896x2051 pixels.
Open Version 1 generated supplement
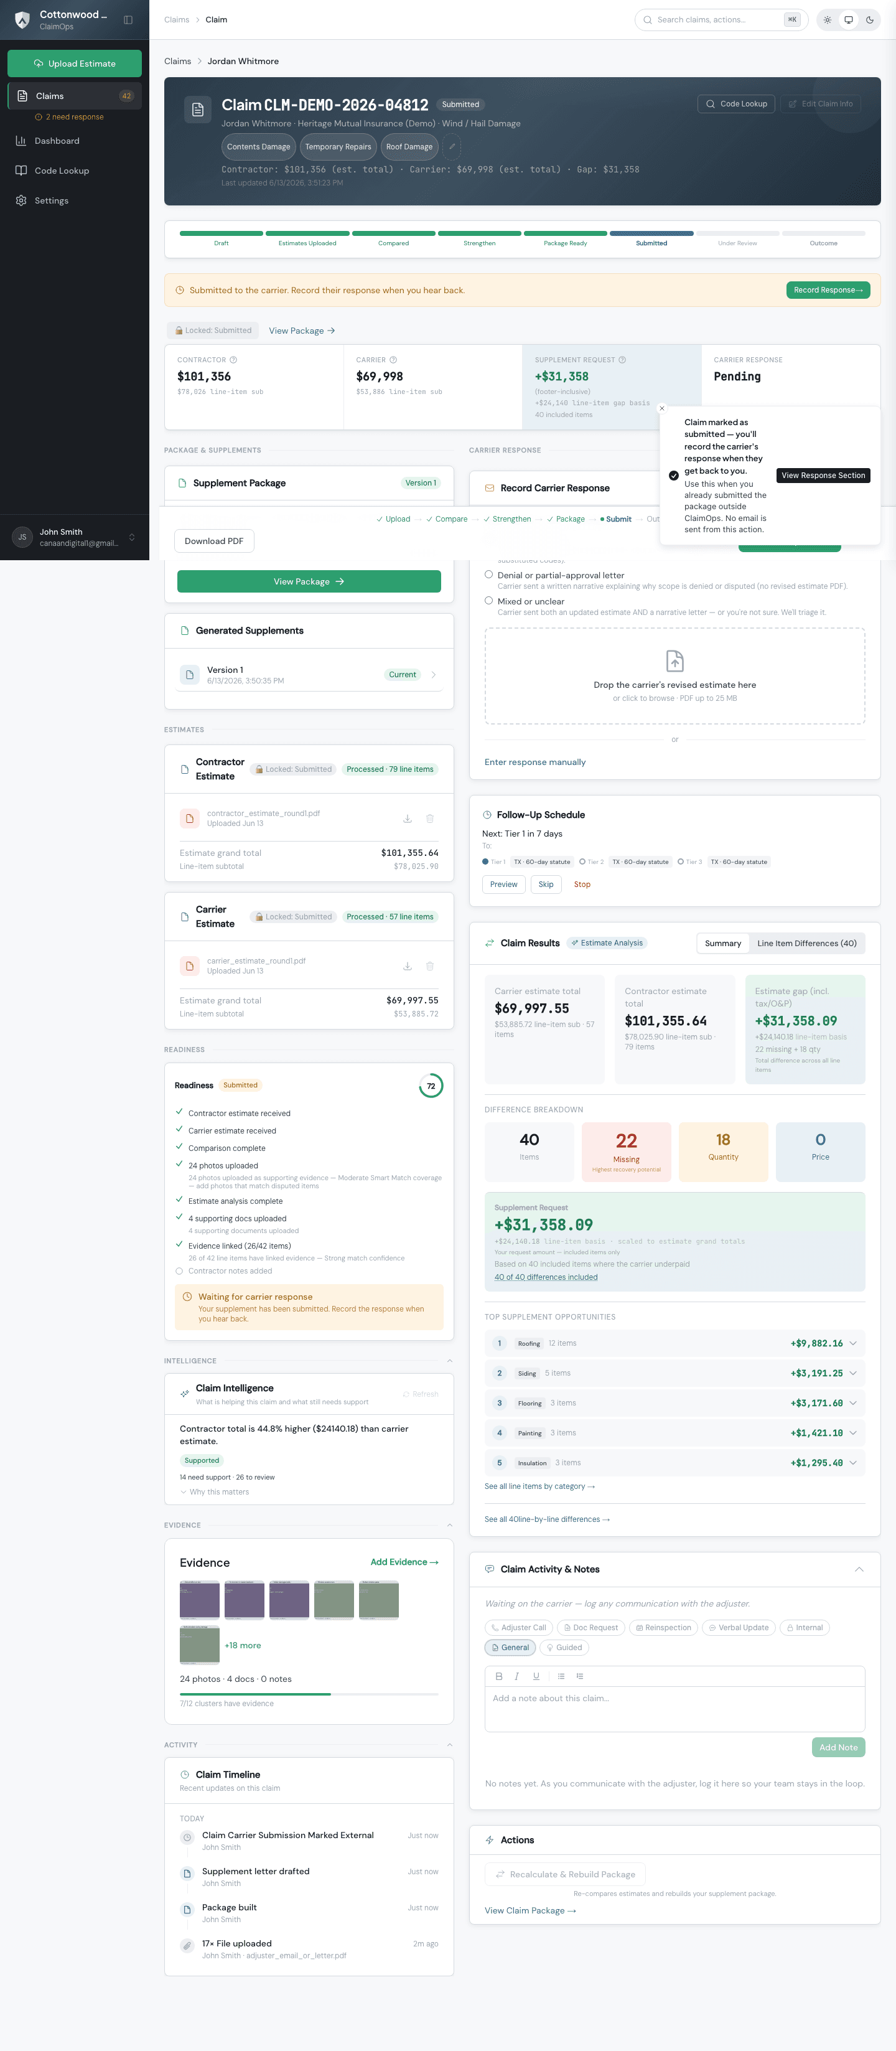click(309, 674)
